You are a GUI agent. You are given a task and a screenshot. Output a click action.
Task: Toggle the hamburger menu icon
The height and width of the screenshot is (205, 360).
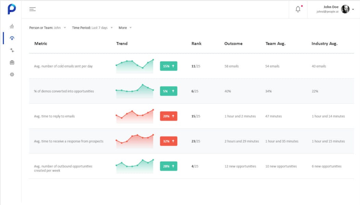click(33, 9)
